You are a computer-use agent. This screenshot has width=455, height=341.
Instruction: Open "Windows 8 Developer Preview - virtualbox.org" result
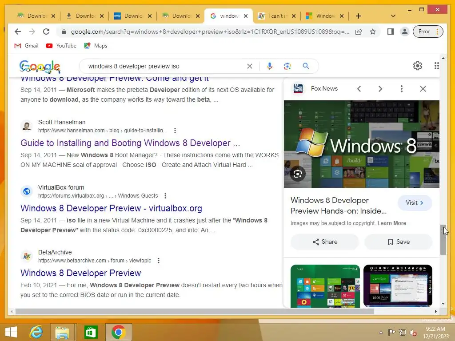(x=111, y=208)
